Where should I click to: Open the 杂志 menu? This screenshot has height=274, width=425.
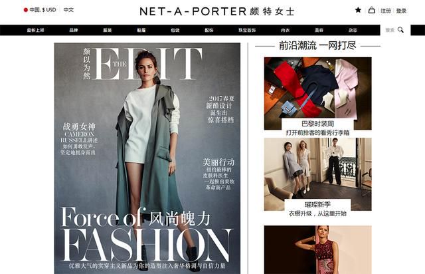point(353,30)
